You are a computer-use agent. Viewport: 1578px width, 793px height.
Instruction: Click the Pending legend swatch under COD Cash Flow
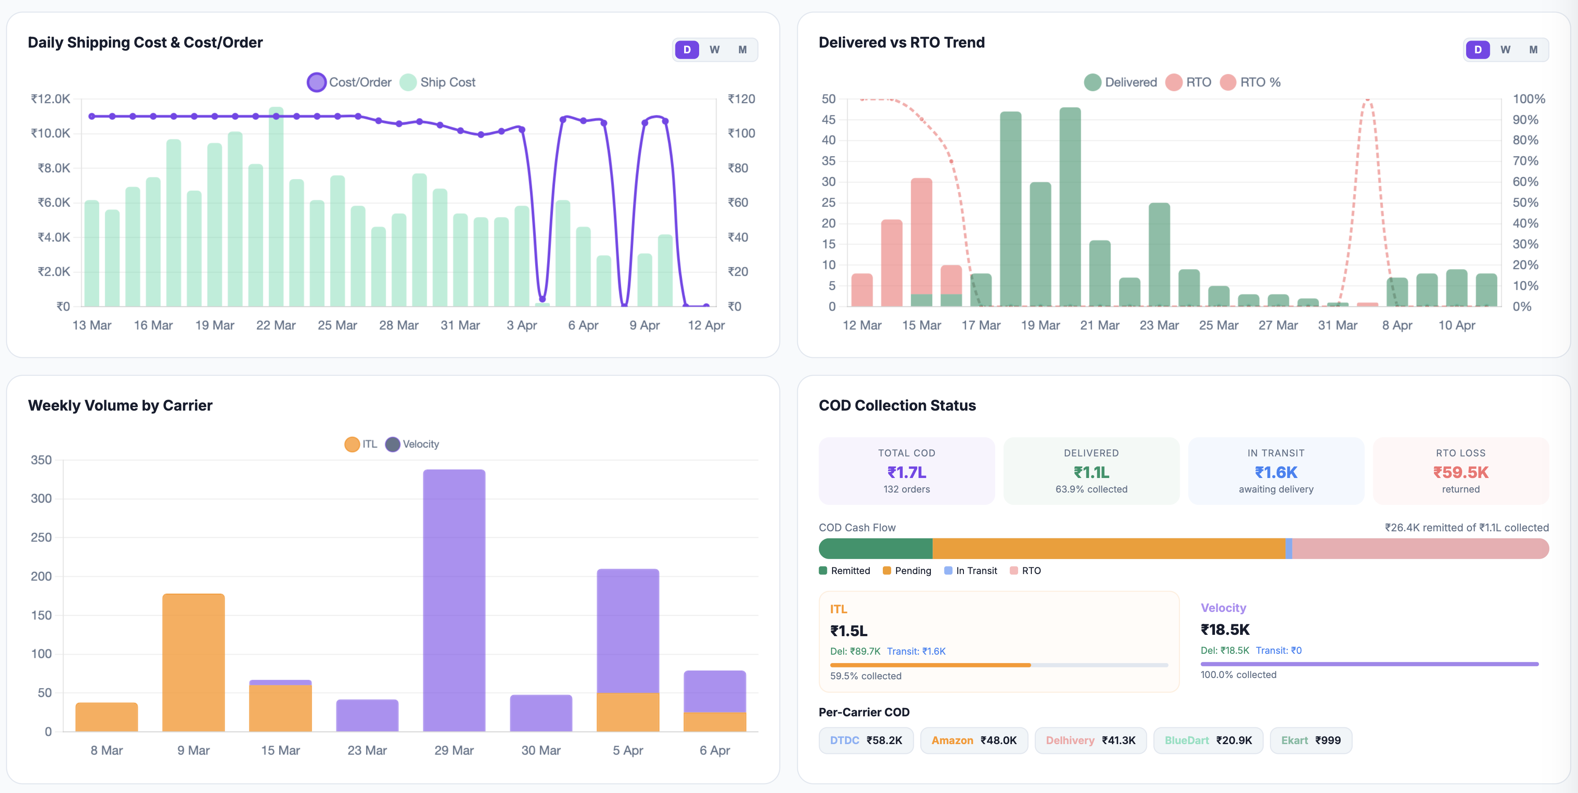click(x=887, y=571)
